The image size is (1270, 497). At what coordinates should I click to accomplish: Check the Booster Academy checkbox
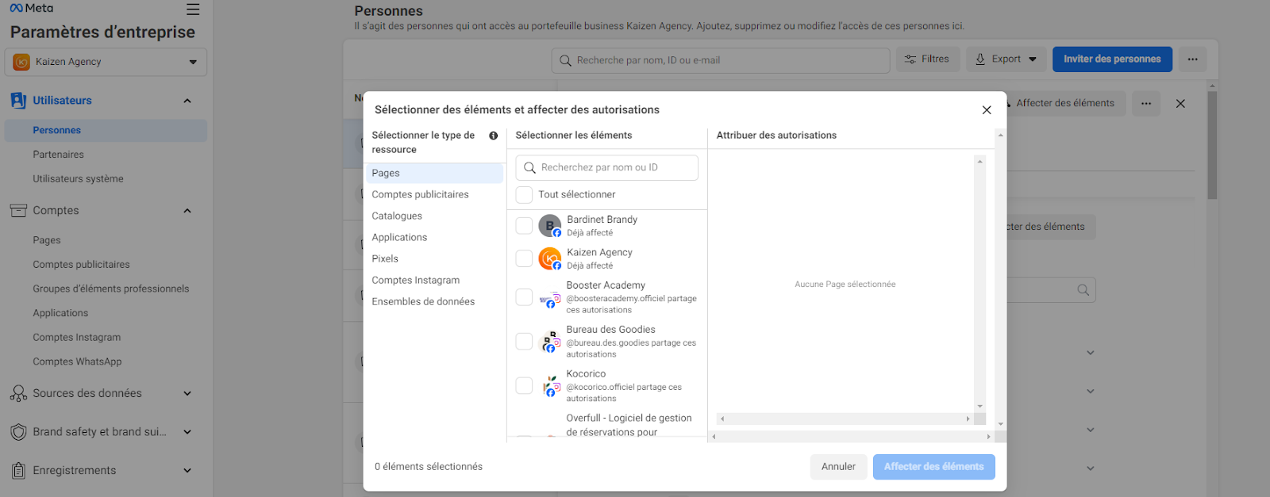(524, 297)
